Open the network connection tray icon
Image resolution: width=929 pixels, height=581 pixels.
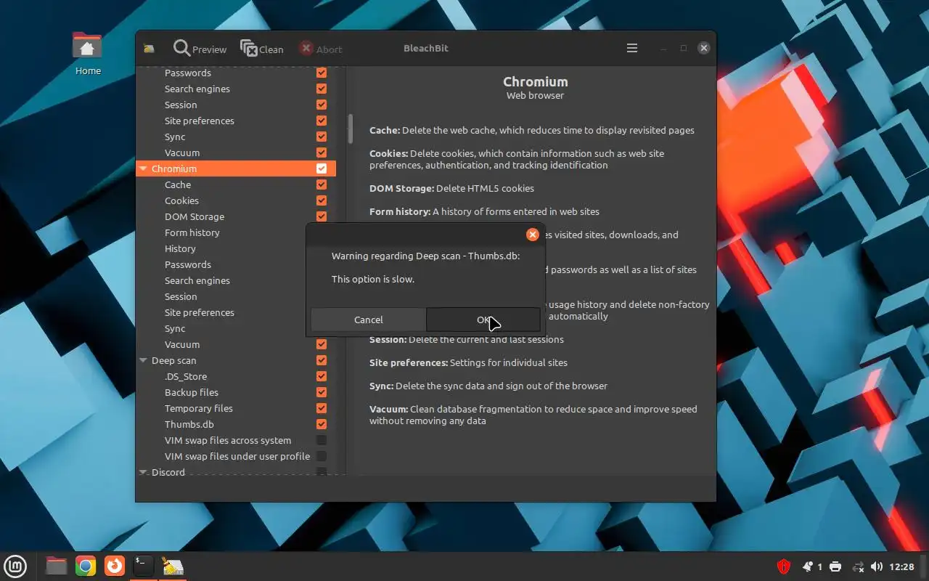coord(858,566)
